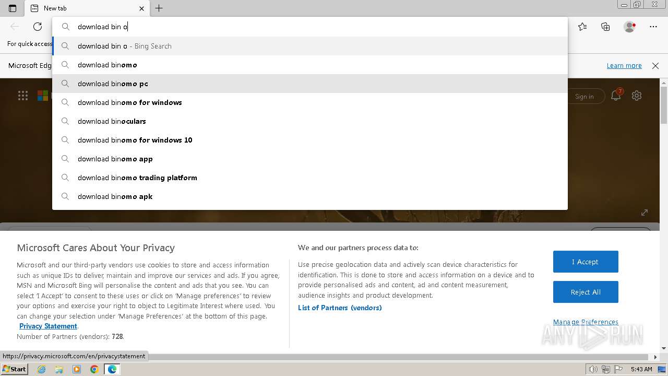The width and height of the screenshot is (668, 376).
Task: Open the notifications bell icon
Action: tap(616, 96)
